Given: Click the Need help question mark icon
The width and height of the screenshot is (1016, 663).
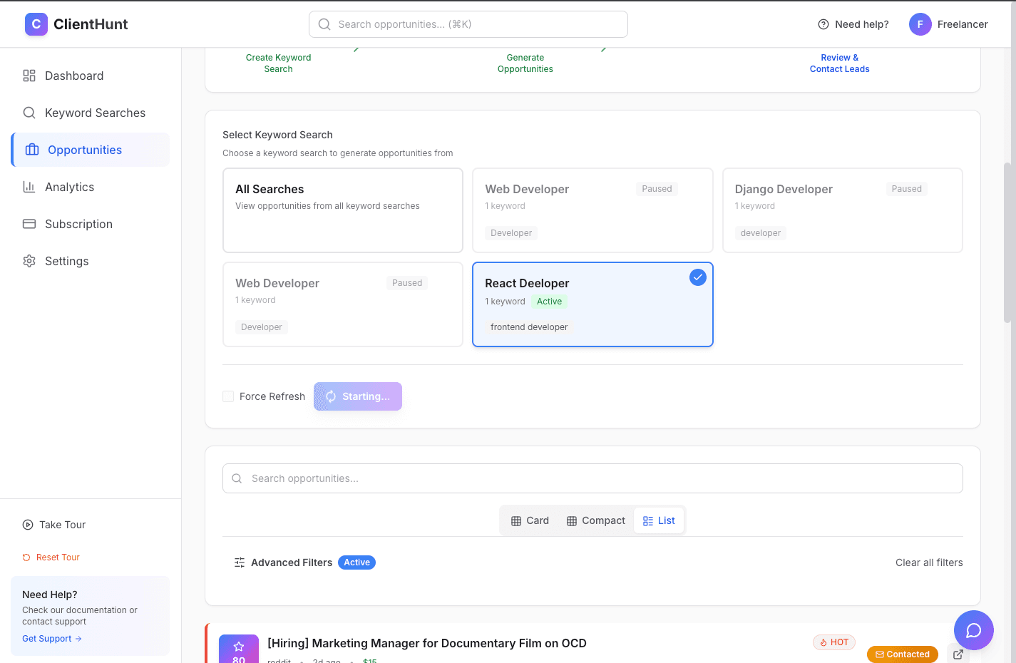Looking at the screenshot, I should [x=822, y=24].
